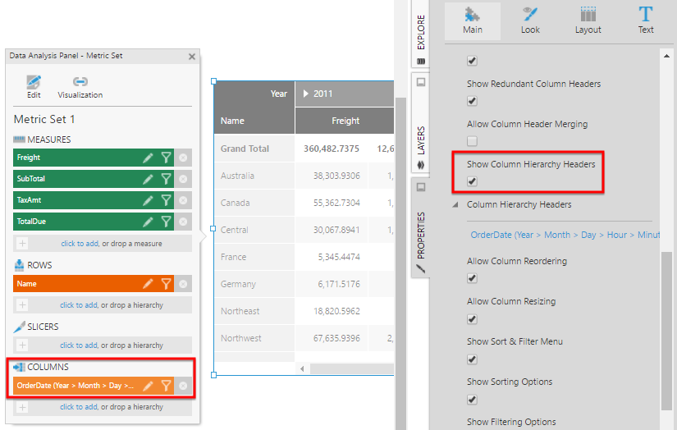This screenshot has width=677, height=430.
Task: Collapse the Column Hierarchy Headers section
Action: pyautogui.click(x=456, y=205)
